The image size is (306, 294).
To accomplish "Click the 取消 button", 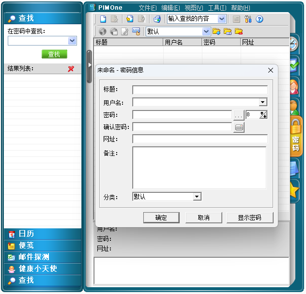I will click(x=203, y=217).
